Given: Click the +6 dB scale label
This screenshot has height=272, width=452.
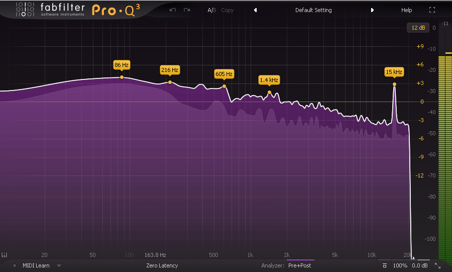Looking at the screenshot, I should [420, 65].
